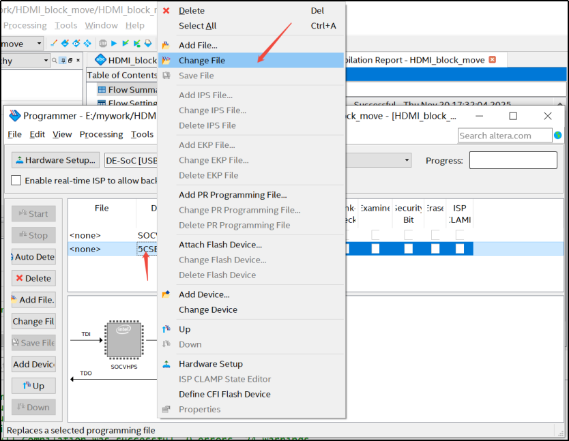Viewport: 569px width, 441px height.
Task: Click the blue Start Compilation play icon
Action: 114,44
